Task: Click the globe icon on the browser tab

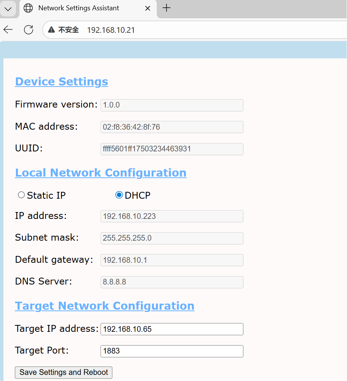Action: coord(28,8)
